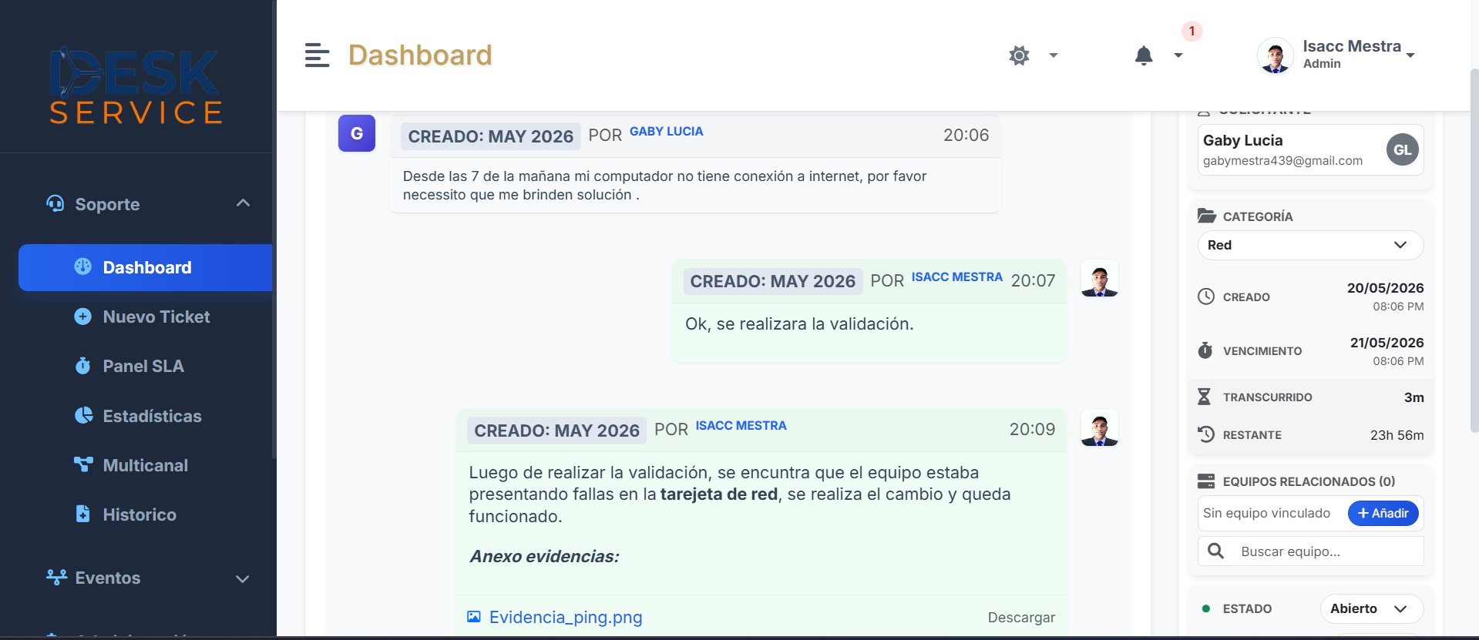Viewport: 1479px width, 640px height.
Task: Click the Dashboard palette icon
Action: (x=82, y=266)
